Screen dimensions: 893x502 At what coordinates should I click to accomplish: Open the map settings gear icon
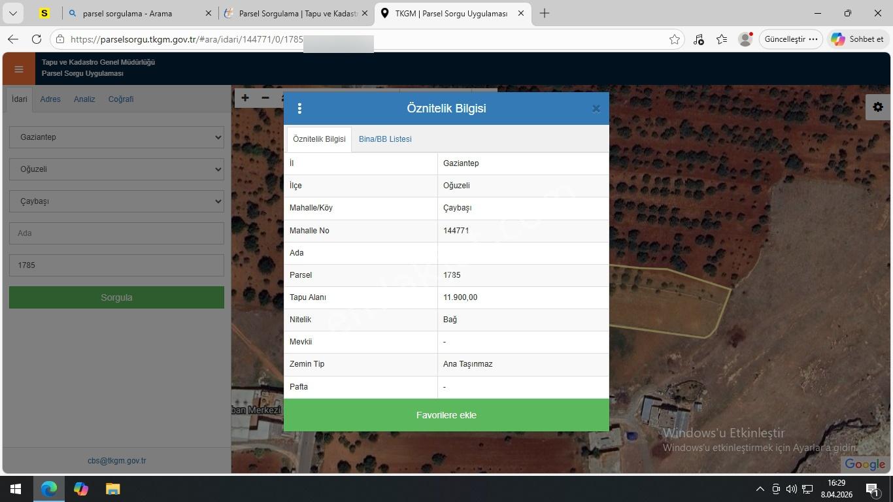(878, 107)
